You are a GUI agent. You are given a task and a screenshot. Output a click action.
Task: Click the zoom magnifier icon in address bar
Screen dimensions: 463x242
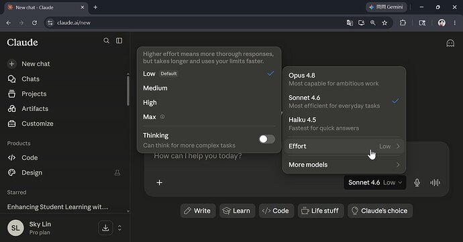click(x=373, y=23)
